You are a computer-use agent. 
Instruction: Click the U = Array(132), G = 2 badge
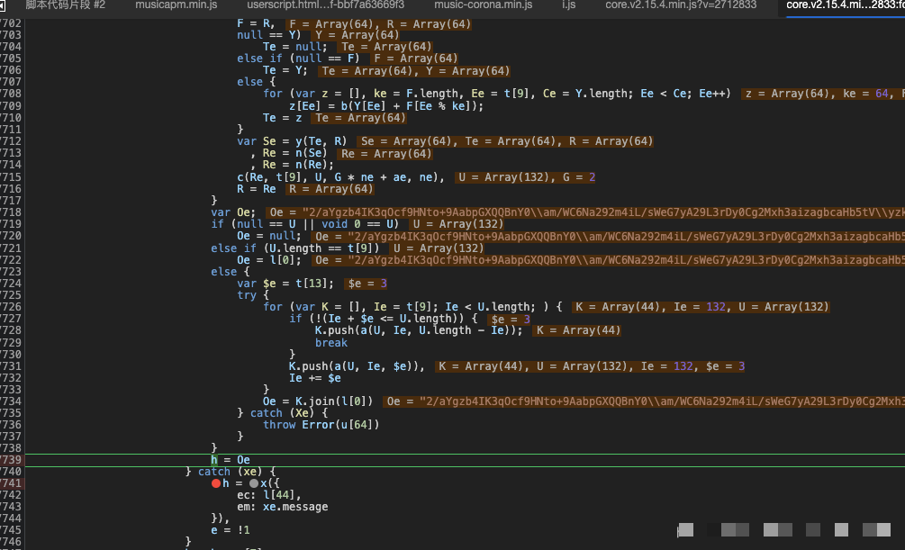(526, 177)
